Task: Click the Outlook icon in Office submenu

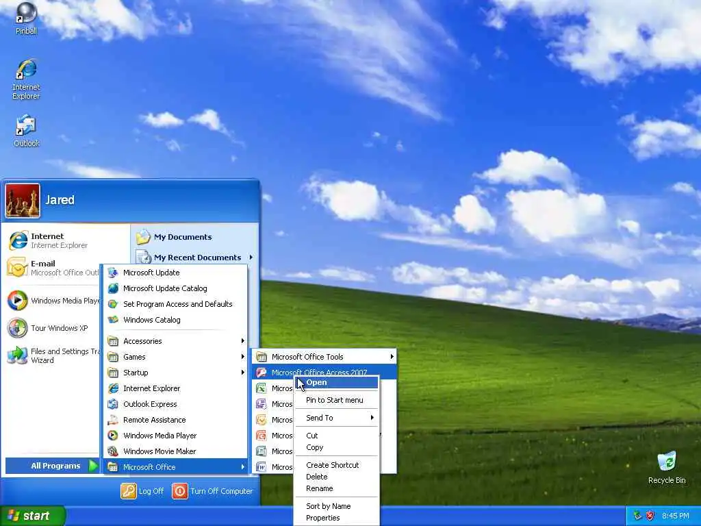Action: click(x=261, y=420)
